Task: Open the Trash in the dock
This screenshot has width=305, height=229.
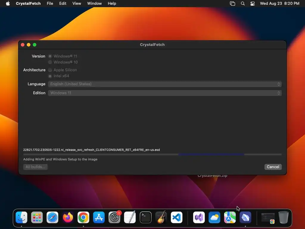Action: (284, 217)
